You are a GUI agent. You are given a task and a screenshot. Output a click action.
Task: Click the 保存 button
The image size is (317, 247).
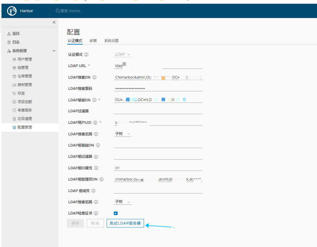tap(75, 223)
